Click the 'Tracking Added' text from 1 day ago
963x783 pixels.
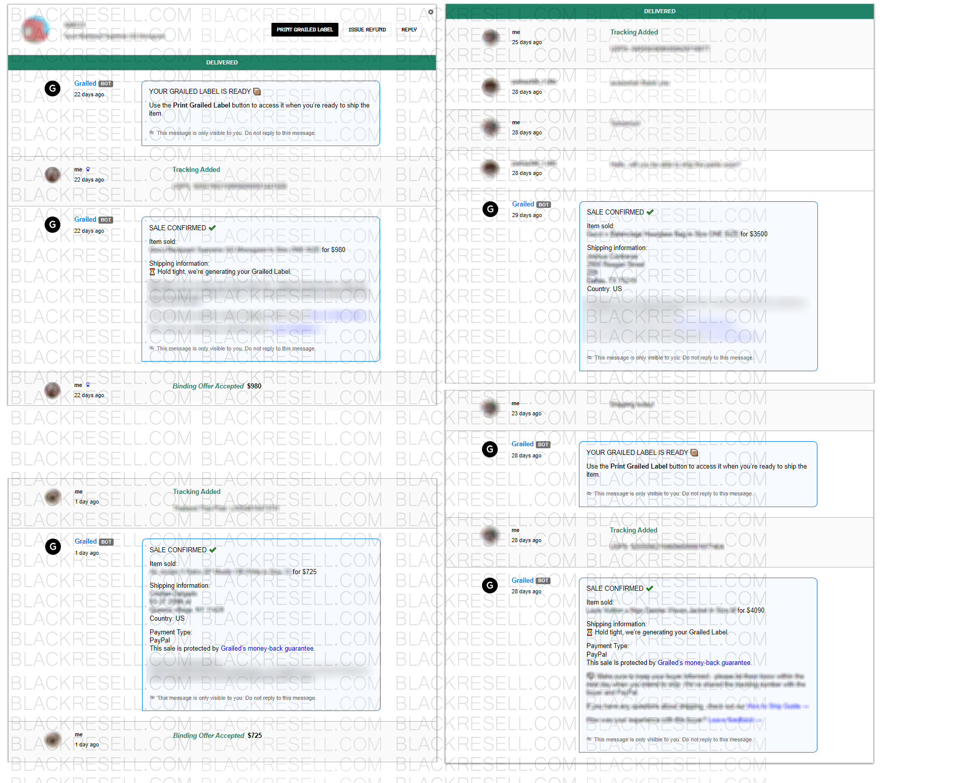click(x=197, y=492)
